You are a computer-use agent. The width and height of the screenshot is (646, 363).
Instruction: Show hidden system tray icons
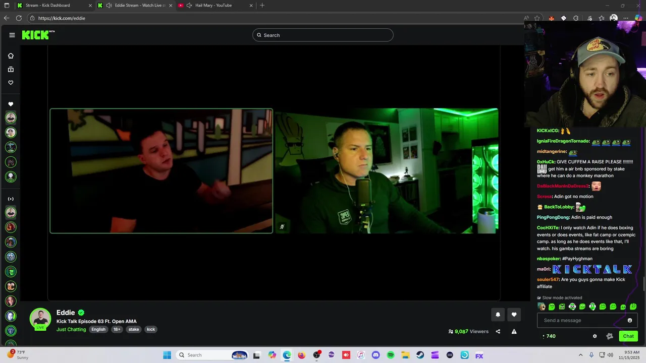[580, 355]
